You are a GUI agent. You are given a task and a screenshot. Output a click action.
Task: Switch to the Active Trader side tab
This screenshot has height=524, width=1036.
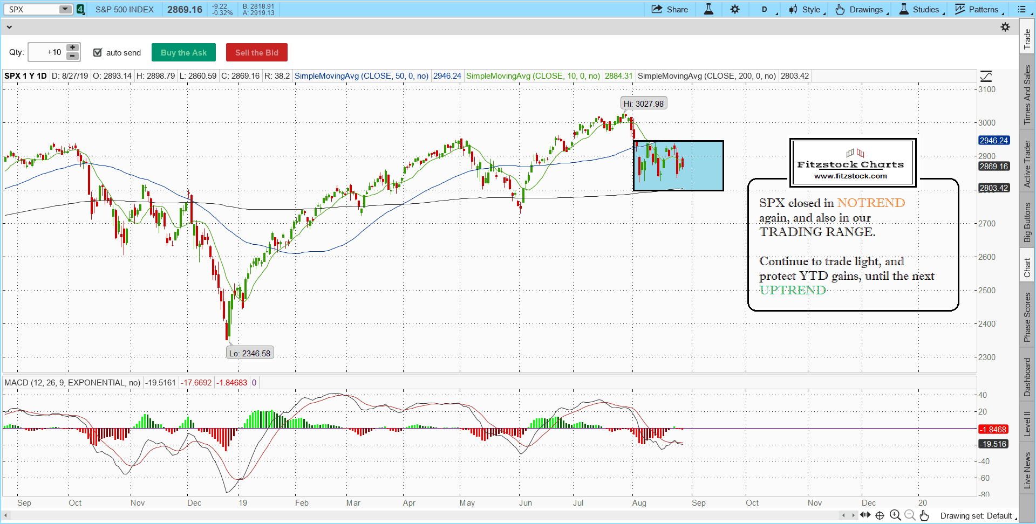[x=1027, y=164]
